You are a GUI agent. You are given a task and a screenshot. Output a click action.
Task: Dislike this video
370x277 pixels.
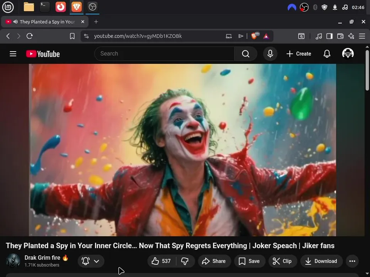click(x=185, y=261)
